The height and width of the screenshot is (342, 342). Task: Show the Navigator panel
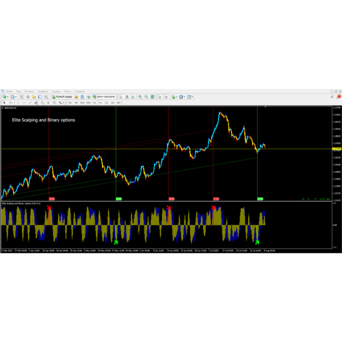(x=34, y=97)
